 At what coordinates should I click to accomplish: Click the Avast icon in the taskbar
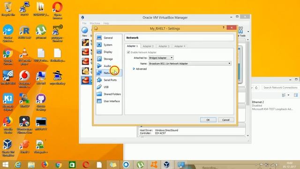(x=154, y=165)
